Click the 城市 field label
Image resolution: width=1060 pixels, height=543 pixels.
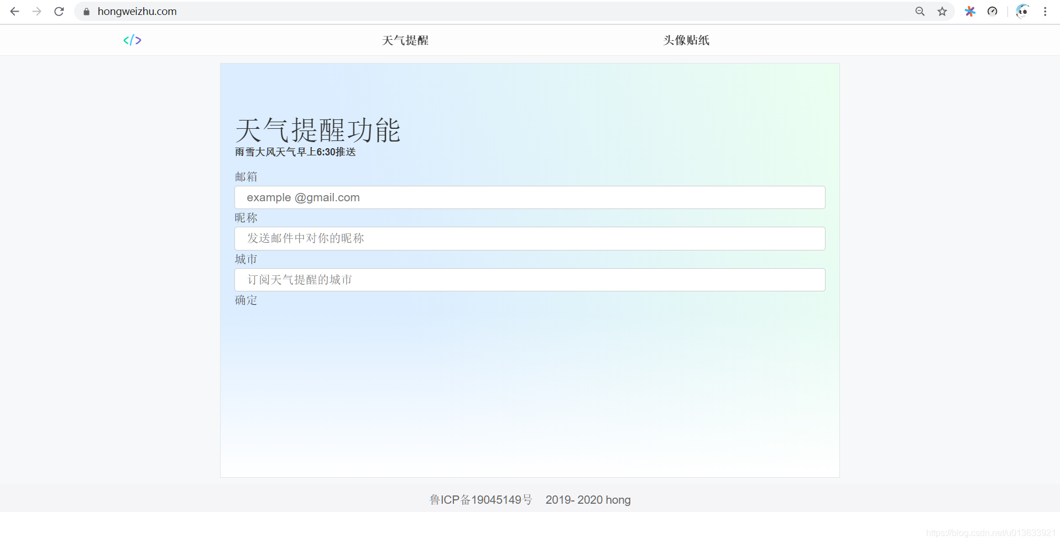coord(246,259)
